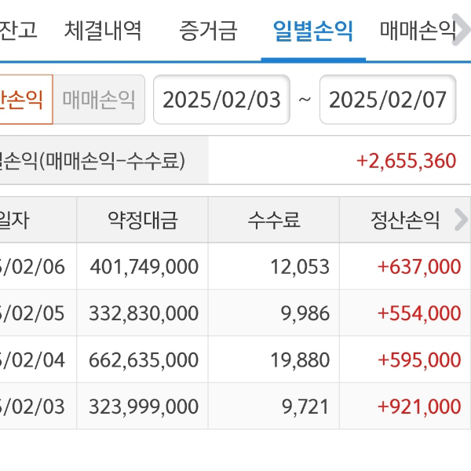Click the total profit +2,655,360 value
The width and height of the screenshot is (471, 471).
tap(406, 161)
